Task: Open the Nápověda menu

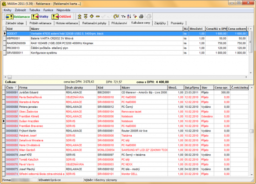Action: pos(63,10)
